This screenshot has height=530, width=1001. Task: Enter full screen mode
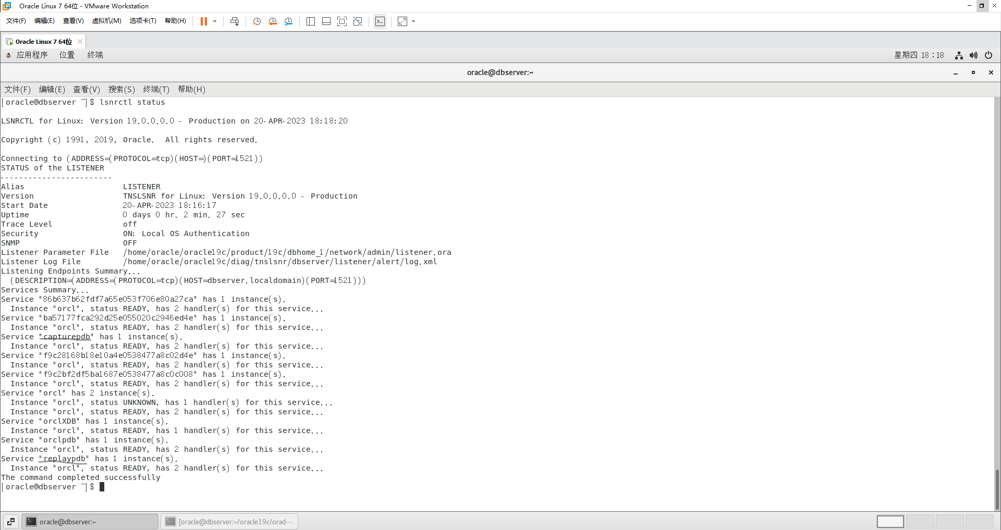[342, 21]
